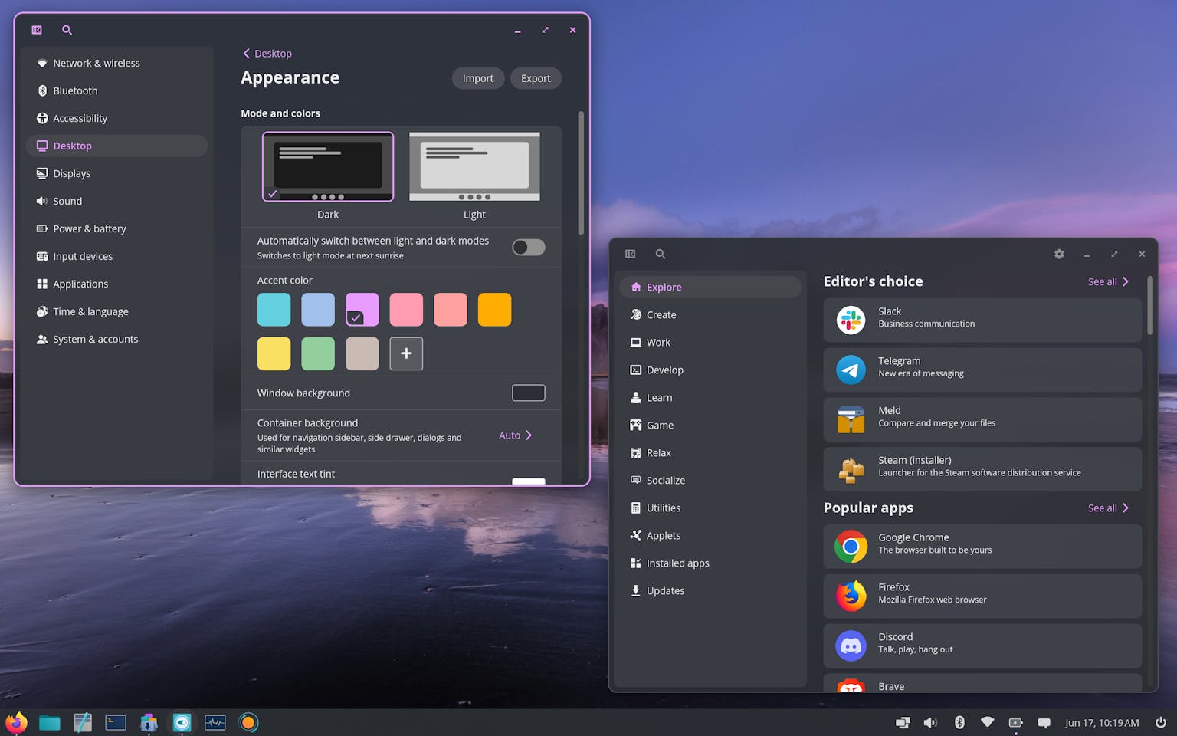Open Time & language settings
Viewport: 1177px width, 736px height.
tap(117, 311)
